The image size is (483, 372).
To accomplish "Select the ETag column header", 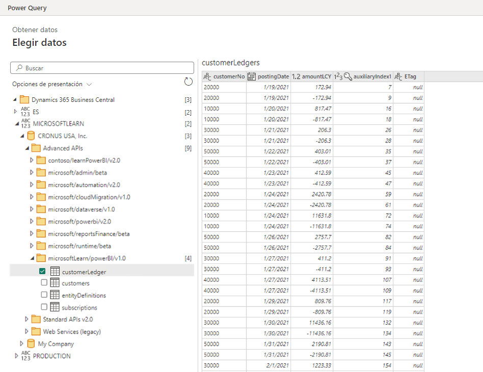I will (x=409, y=76).
